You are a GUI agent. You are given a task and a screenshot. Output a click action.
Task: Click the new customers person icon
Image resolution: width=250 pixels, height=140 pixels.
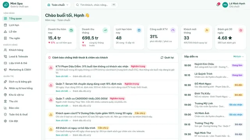[207, 30]
